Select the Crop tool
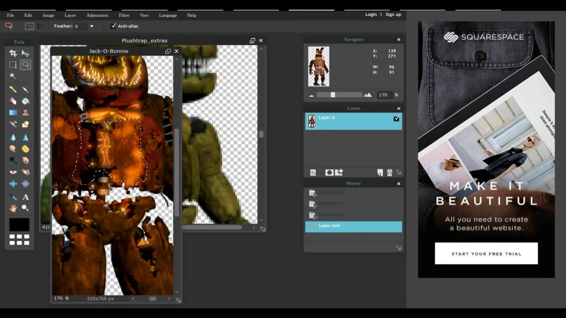 [x=13, y=53]
